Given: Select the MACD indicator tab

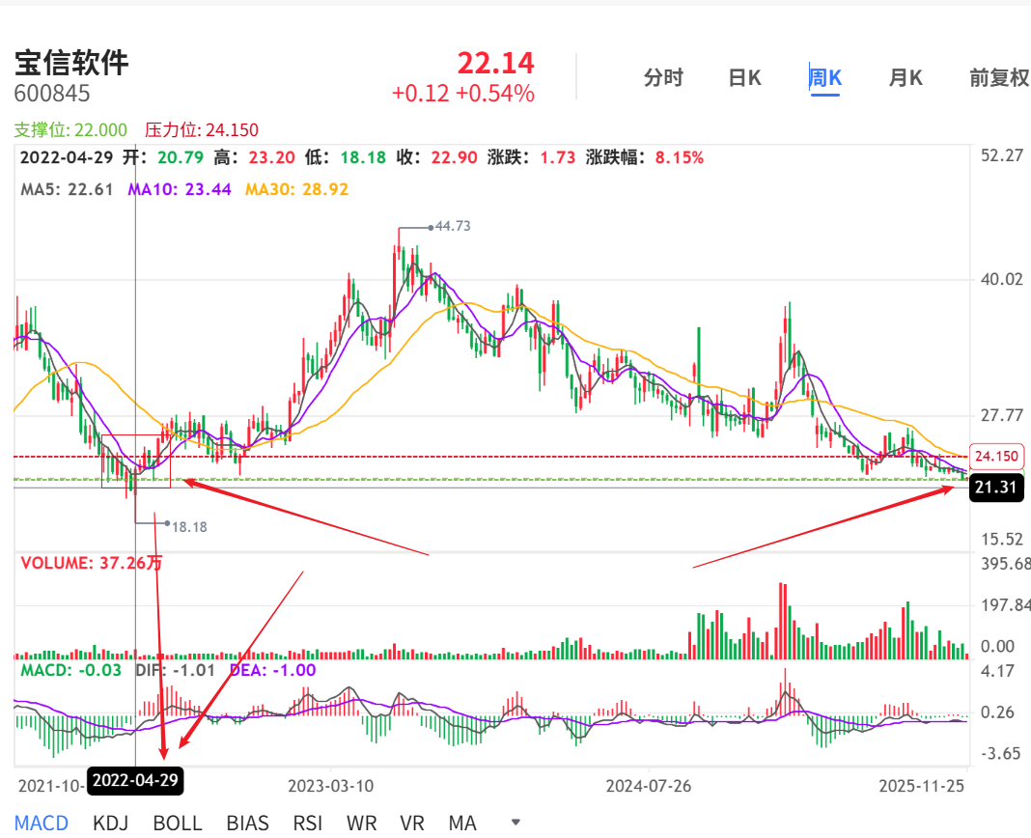Looking at the screenshot, I should point(42,823).
